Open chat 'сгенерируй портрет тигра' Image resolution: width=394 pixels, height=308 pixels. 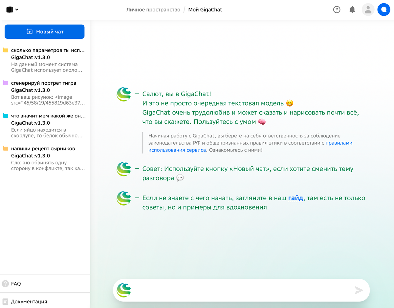[x=44, y=83]
